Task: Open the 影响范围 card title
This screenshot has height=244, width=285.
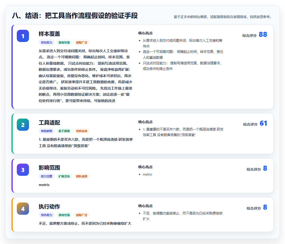Action: click(49, 168)
